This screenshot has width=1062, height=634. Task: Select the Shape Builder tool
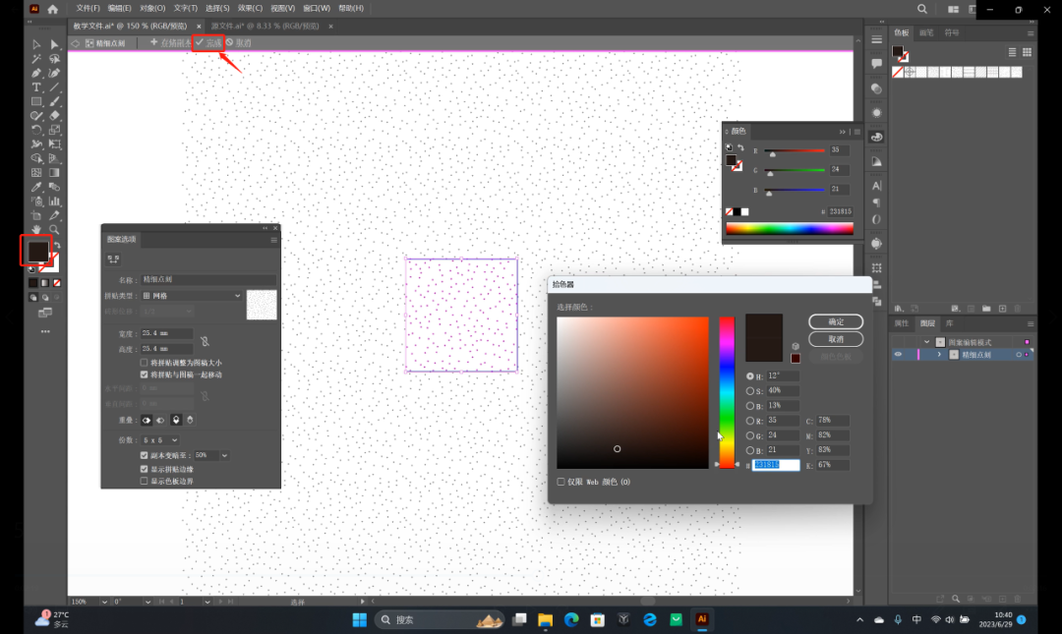click(x=36, y=158)
